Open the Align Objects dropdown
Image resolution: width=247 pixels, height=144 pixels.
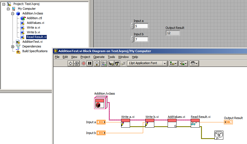coord(173,64)
